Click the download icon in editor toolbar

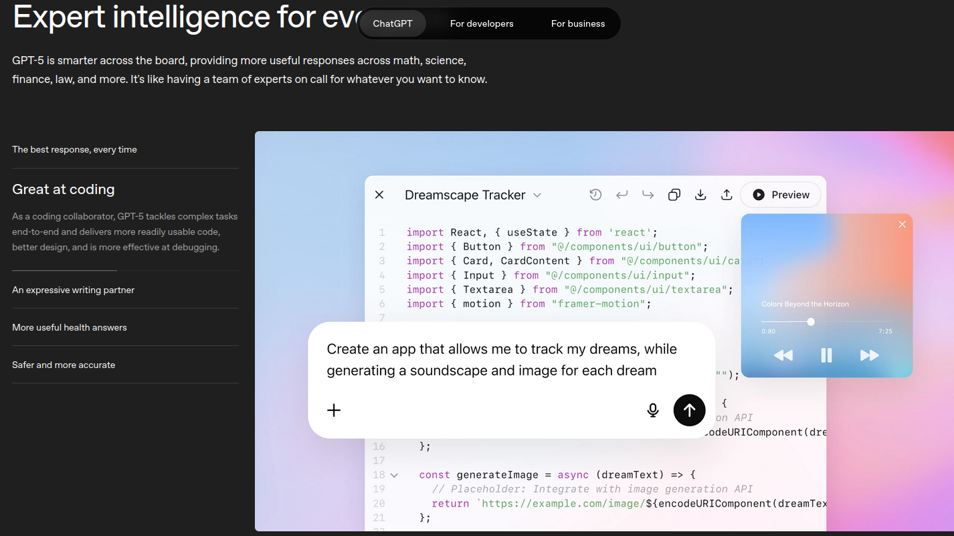point(700,195)
